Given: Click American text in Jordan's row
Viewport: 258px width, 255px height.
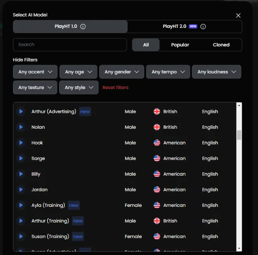Looking at the screenshot, I should point(175,189).
